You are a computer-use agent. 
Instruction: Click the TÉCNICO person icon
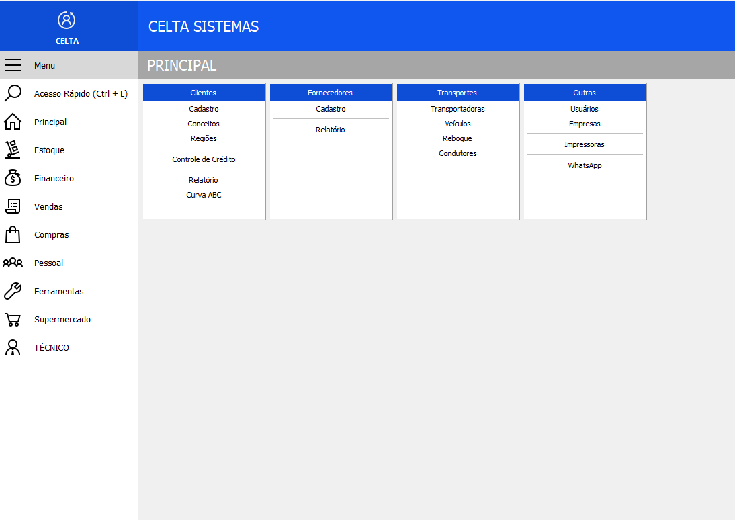pyautogui.click(x=13, y=347)
